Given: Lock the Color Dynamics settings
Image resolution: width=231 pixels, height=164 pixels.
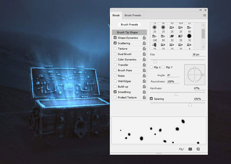Looking at the screenshot, I should click(144, 59).
